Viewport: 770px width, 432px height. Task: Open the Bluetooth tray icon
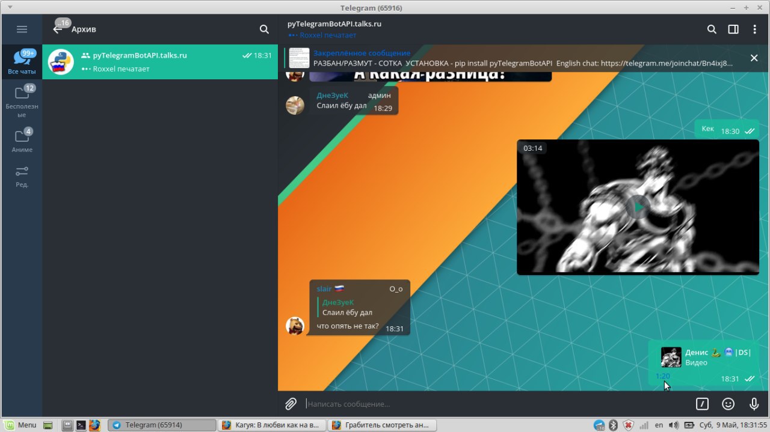coord(614,425)
